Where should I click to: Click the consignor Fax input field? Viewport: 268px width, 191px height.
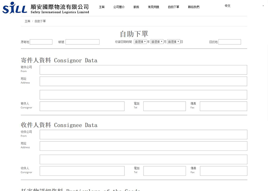pyautogui.click(x=223, y=106)
